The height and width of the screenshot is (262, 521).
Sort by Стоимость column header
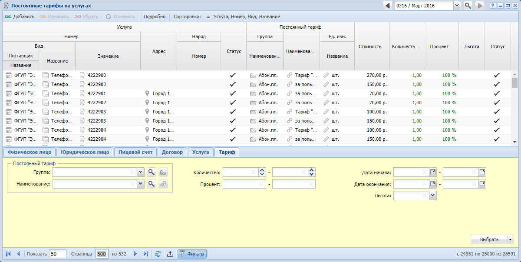pyautogui.click(x=372, y=46)
